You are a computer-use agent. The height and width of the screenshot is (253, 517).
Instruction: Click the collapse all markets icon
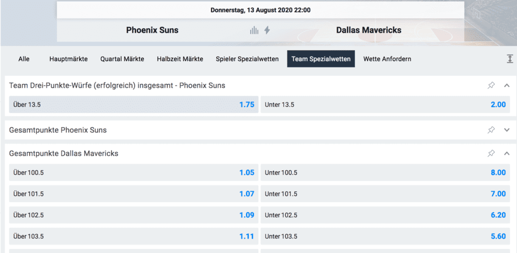coord(510,58)
